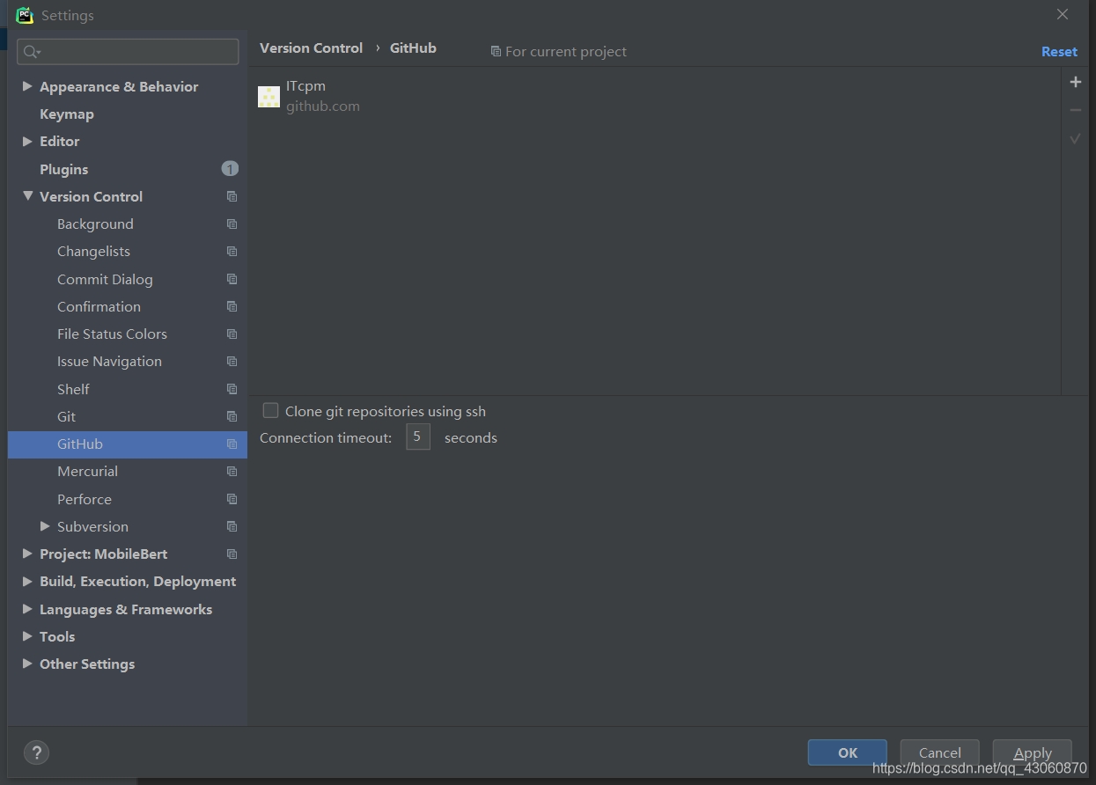Click the For current project icon
This screenshot has height=785, width=1096.
[496, 52]
